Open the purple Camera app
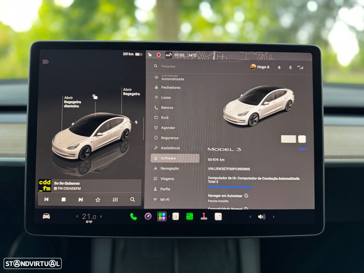Screen dimensions: 364x273 coord(148,216)
